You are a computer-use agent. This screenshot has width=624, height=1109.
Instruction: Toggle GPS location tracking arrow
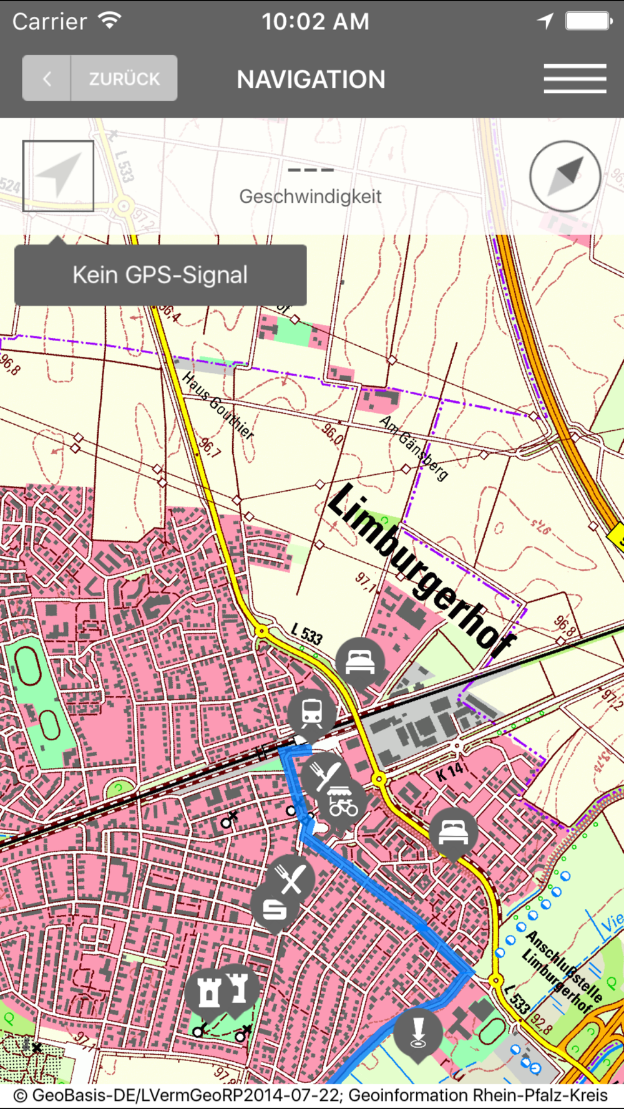point(58,176)
